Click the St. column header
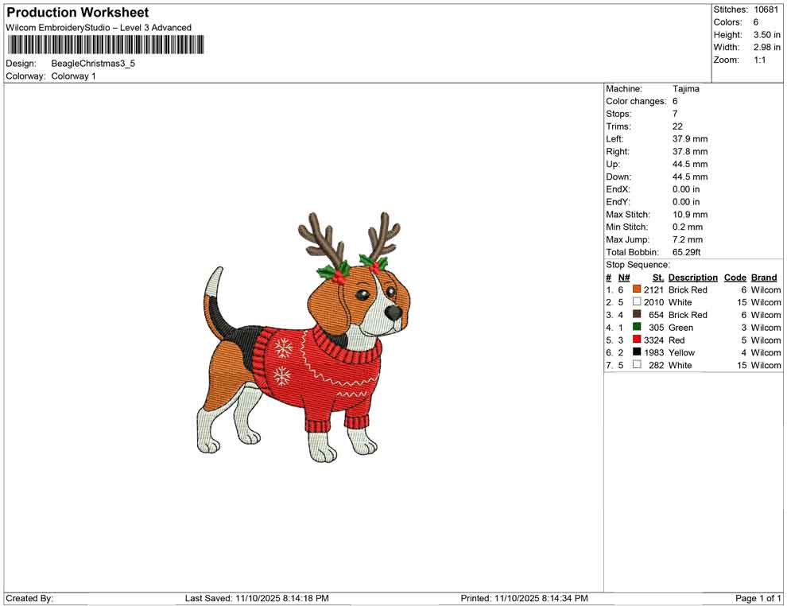 pyautogui.click(x=657, y=278)
